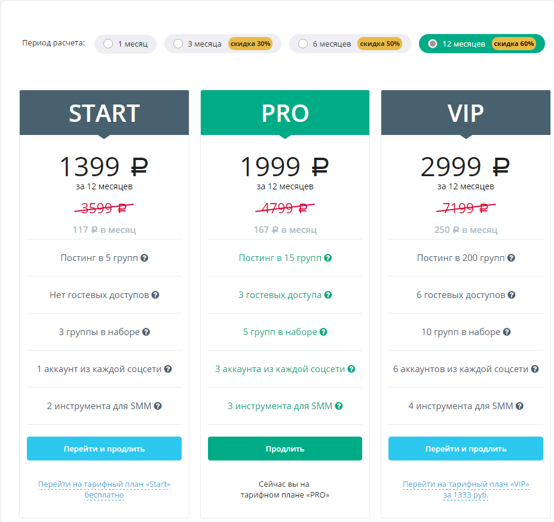This screenshot has width=554, height=522.
Task: Open help icon for START posting in 5 groups
Action: pyautogui.click(x=144, y=258)
